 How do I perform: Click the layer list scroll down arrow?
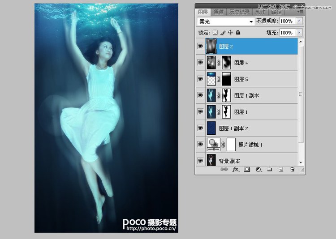tap(301, 162)
